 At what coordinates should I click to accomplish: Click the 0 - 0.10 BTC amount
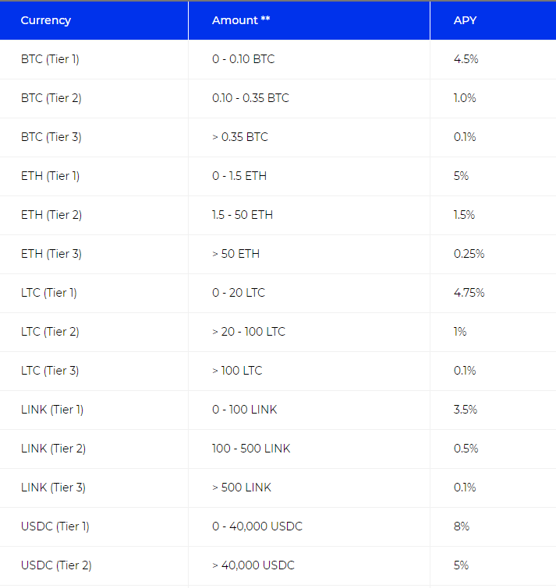(243, 59)
